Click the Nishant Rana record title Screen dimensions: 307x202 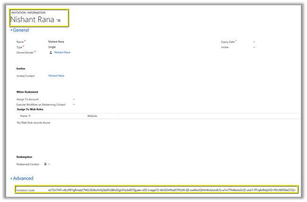pyautogui.click(x=32, y=19)
